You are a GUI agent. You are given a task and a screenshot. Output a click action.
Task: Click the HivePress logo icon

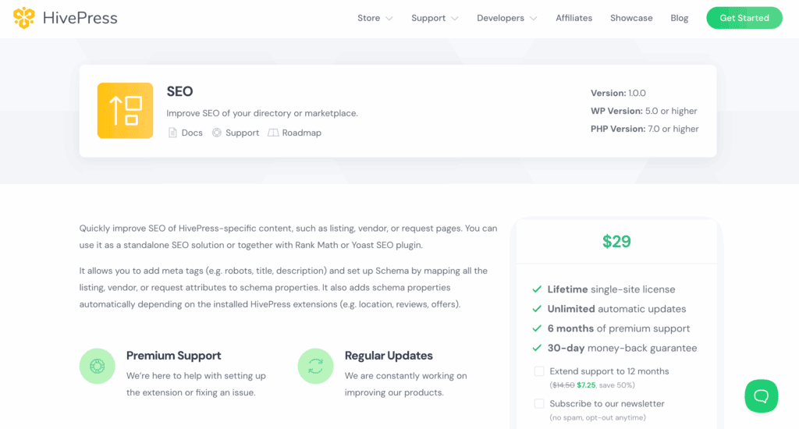tap(23, 18)
